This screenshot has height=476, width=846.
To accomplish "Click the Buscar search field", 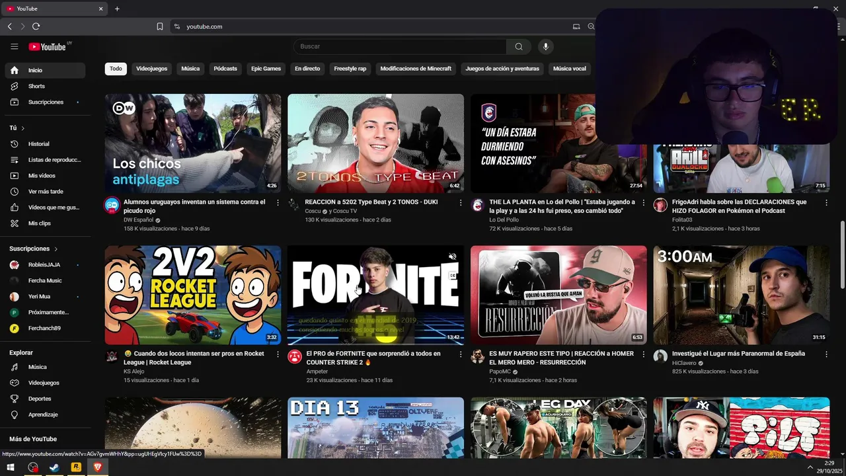I will tap(400, 46).
